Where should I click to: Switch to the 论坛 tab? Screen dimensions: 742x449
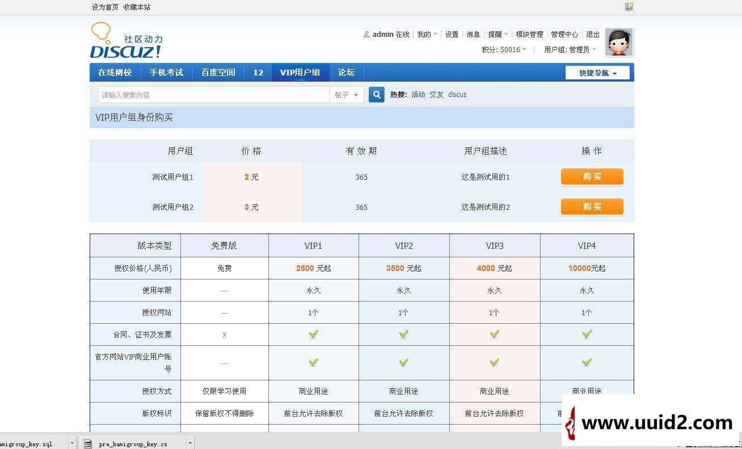click(346, 72)
